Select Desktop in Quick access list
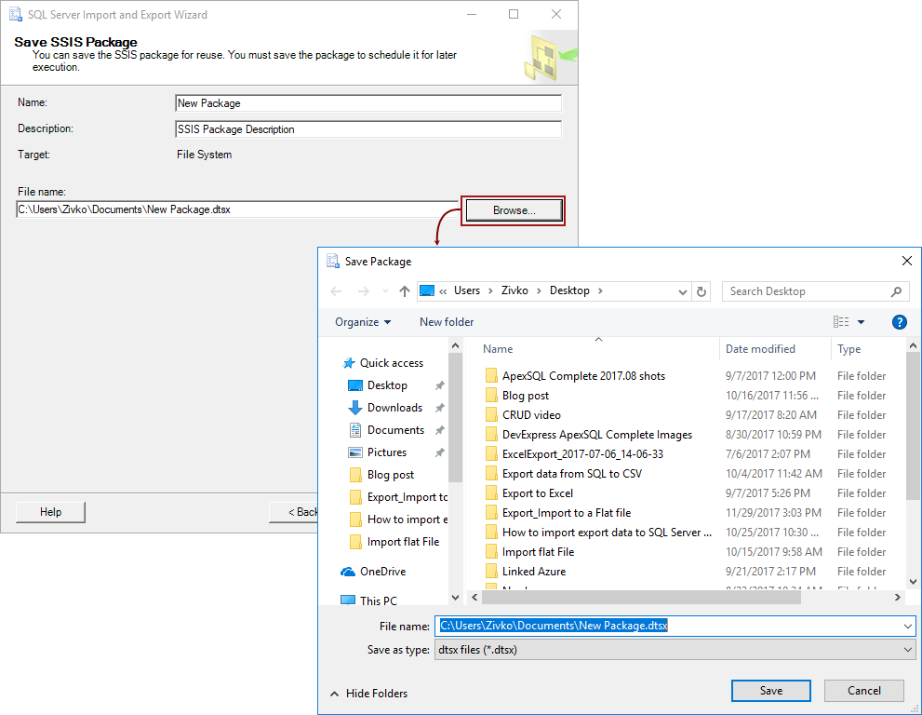922x715 pixels. tap(387, 385)
